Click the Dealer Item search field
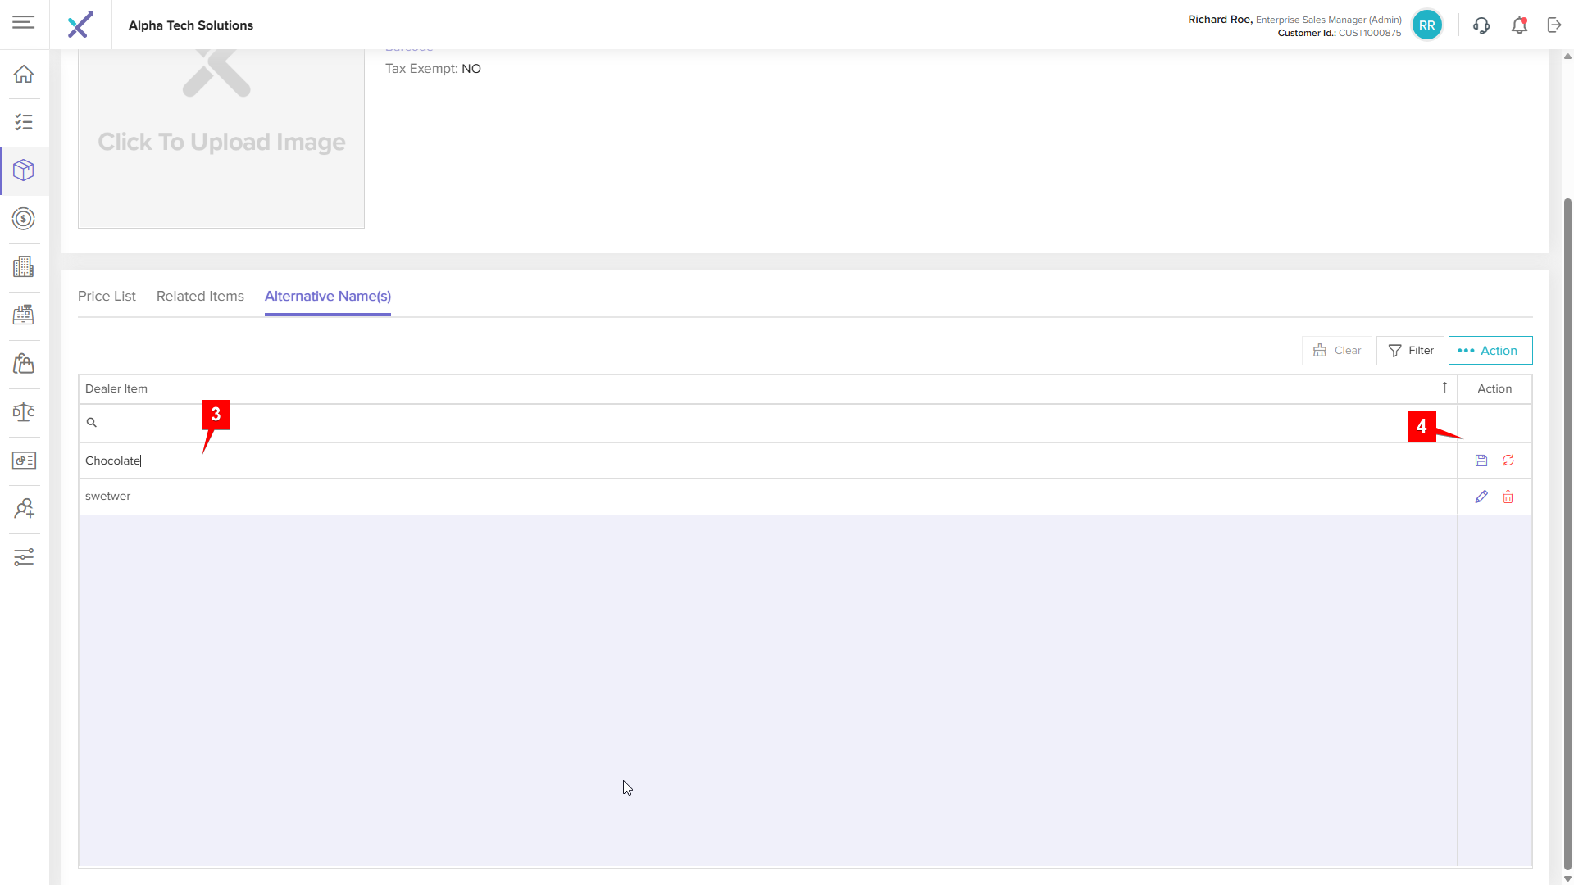Image resolution: width=1574 pixels, height=885 pixels. [767, 423]
